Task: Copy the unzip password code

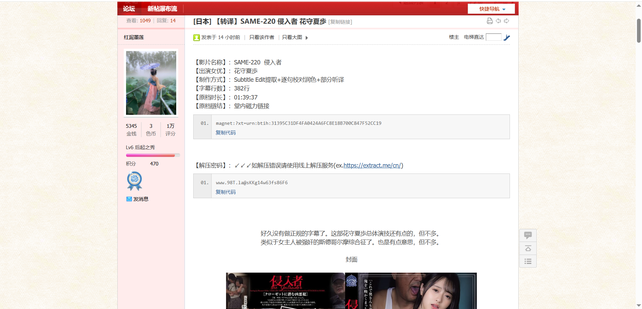Action: [225, 192]
